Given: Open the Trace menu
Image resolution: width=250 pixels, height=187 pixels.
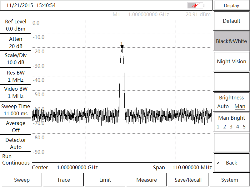Looking at the screenshot, I should pyautogui.click(x=63, y=180).
